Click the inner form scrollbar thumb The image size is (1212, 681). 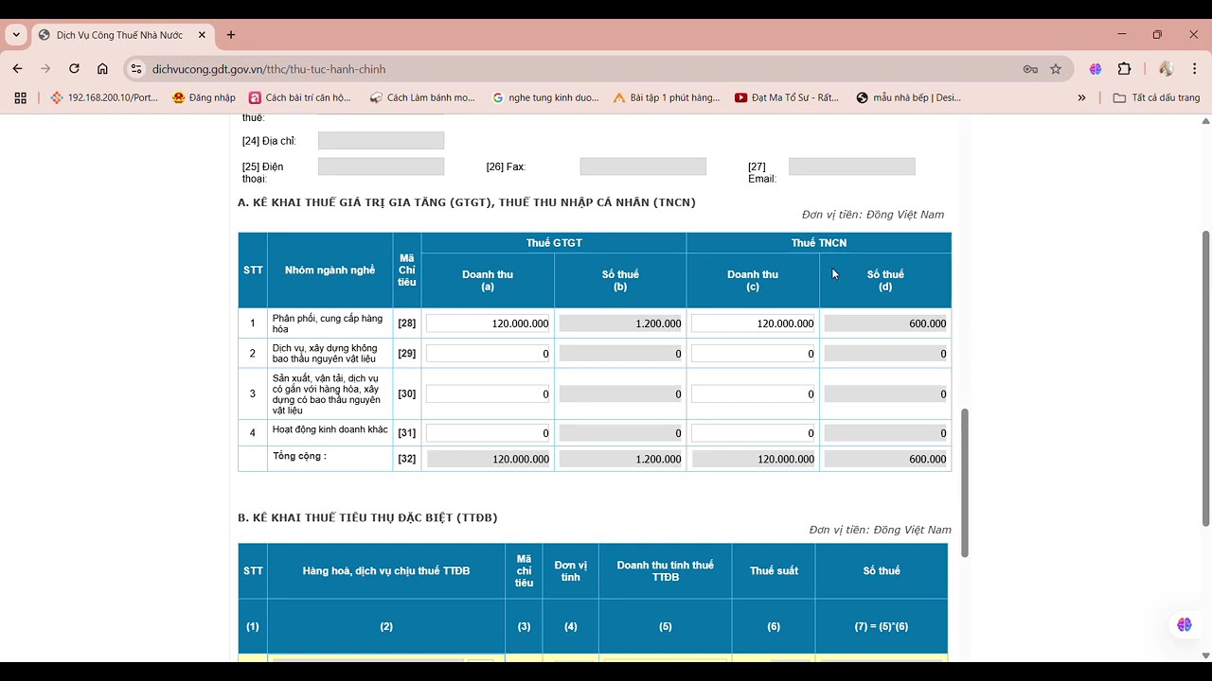(x=964, y=482)
